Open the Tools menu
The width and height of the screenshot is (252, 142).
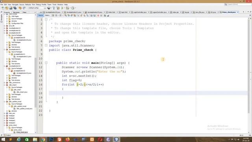pyautogui.click(x=54, y=4)
